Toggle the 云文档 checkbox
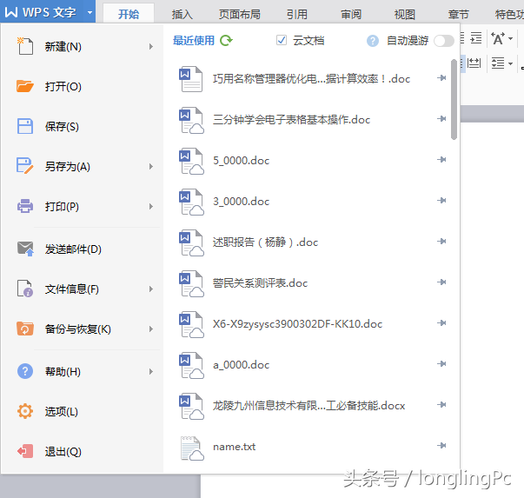The image size is (524, 498). 282,40
